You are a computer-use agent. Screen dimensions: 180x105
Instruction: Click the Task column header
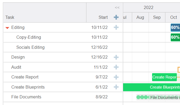tap(10, 17)
